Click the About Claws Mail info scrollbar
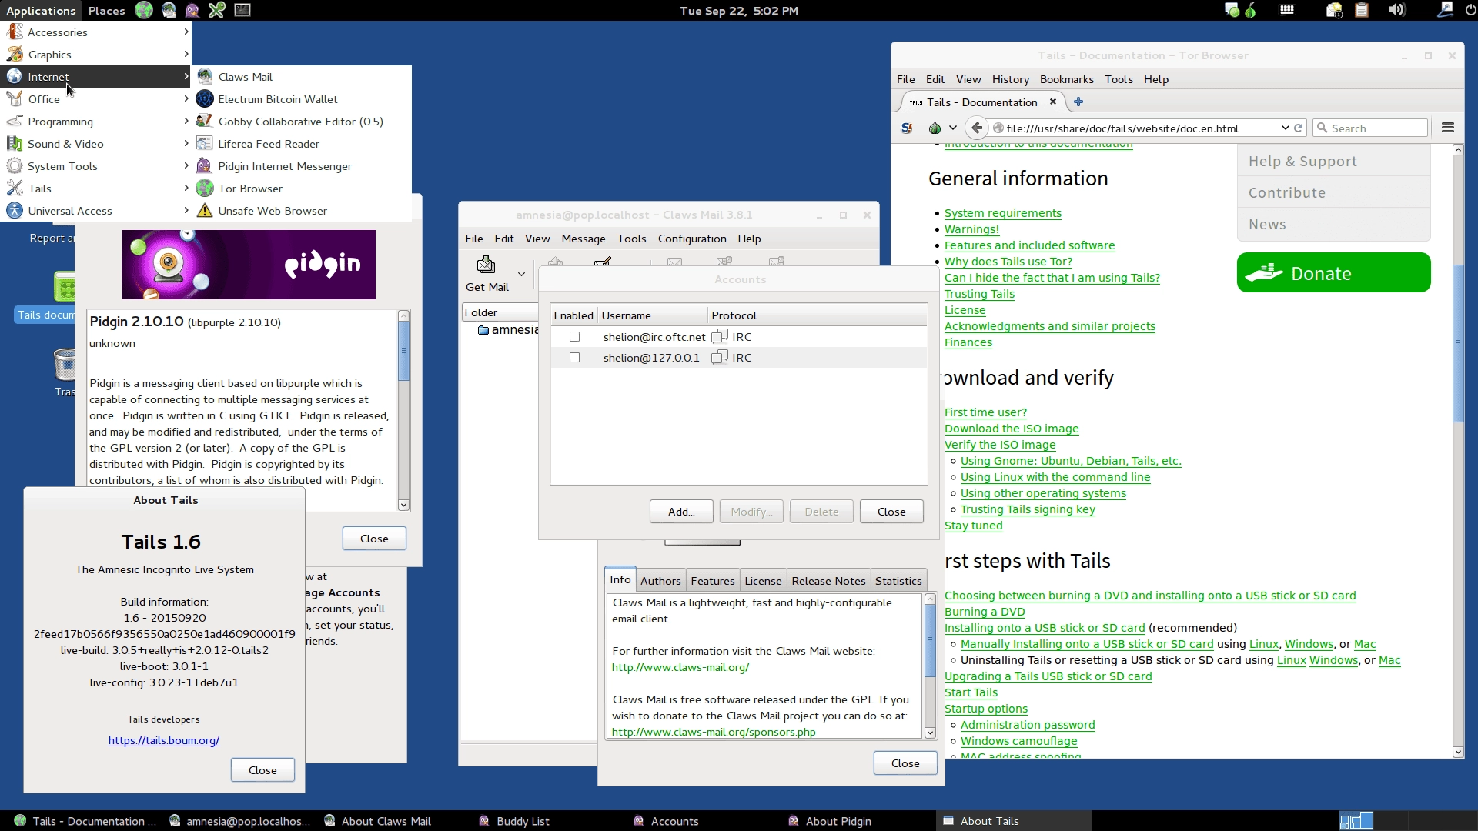The image size is (1478, 831). pyautogui.click(x=930, y=666)
